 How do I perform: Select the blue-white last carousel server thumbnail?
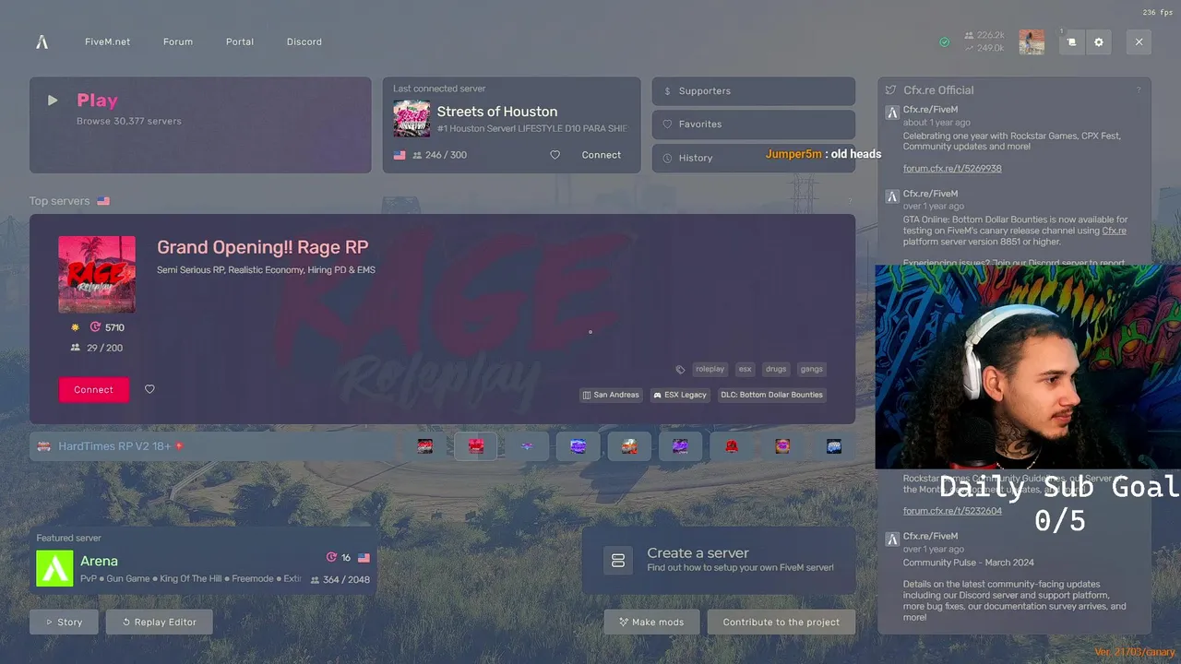pyautogui.click(x=834, y=446)
